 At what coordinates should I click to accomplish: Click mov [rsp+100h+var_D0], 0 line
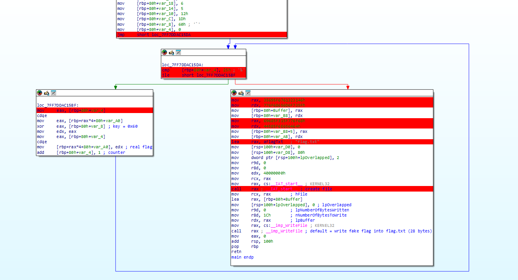click(266, 147)
